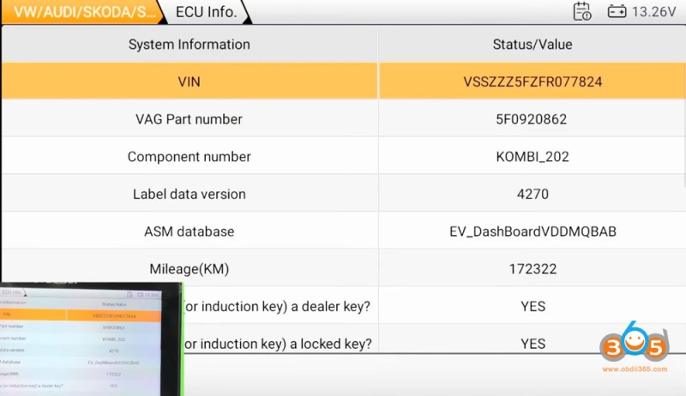Click the 13.26V voltage reading

pyautogui.click(x=656, y=12)
